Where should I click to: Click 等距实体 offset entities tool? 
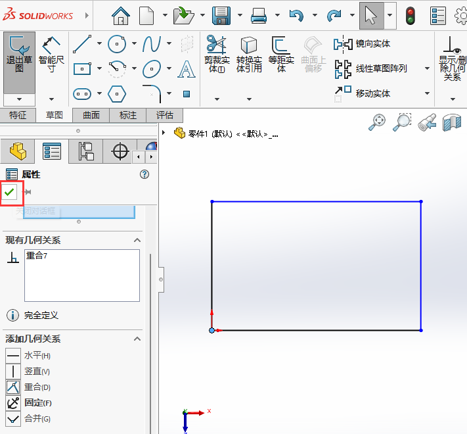point(281,54)
